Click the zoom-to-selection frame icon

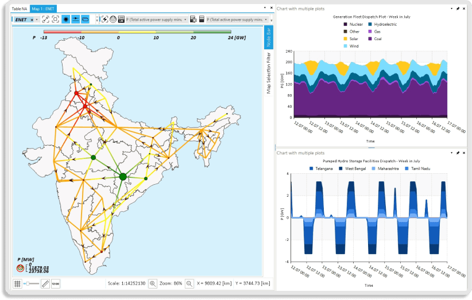click(x=55, y=20)
